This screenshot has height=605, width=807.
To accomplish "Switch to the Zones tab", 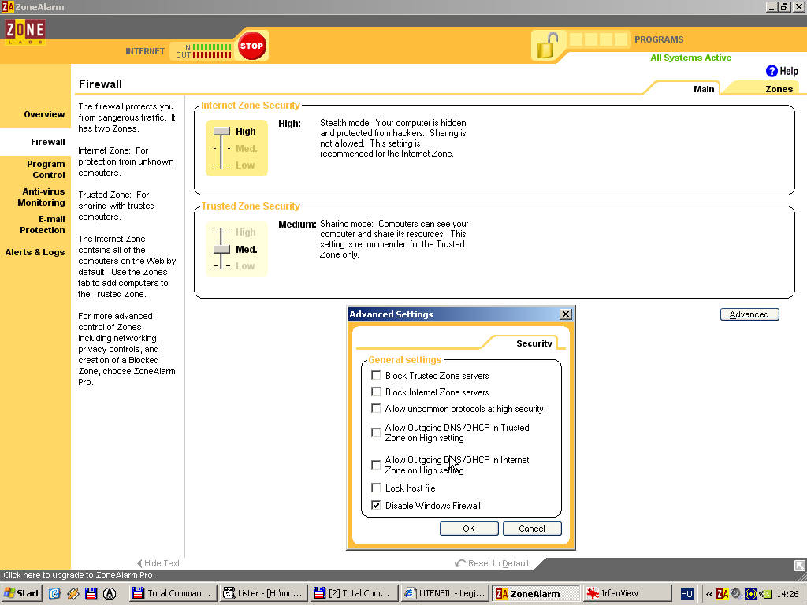I will [779, 89].
